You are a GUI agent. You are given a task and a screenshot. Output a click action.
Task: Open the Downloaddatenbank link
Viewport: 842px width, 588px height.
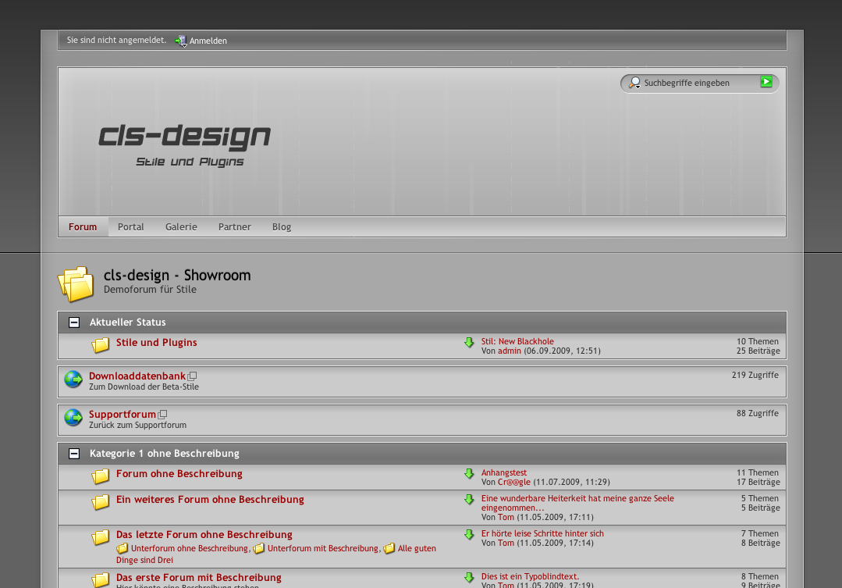tap(137, 376)
